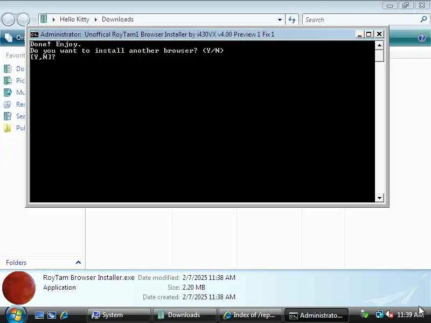
Task: Click Downloads in address breadcrumb
Action: (x=117, y=19)
